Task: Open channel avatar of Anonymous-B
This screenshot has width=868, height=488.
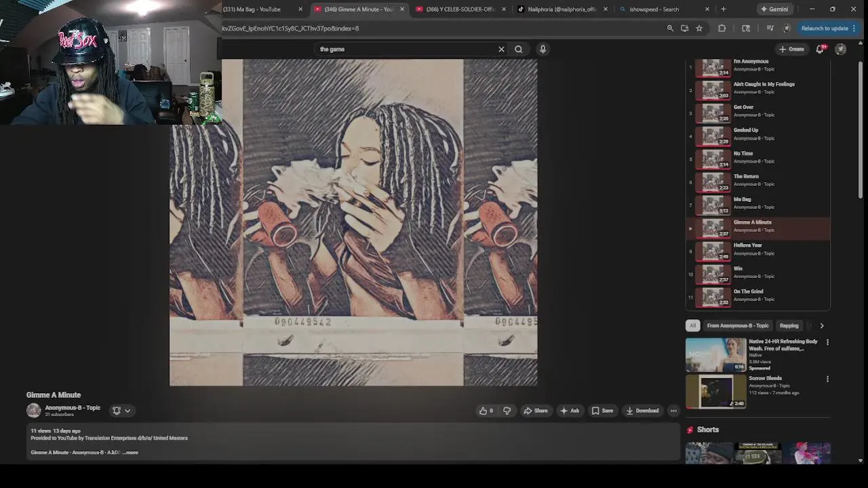Action: tap(33, 410)
